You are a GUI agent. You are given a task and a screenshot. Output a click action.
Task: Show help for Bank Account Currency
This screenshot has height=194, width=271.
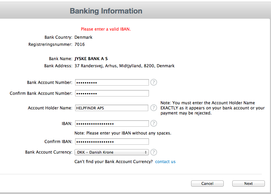pyautogui.click(x=154, y=152)
